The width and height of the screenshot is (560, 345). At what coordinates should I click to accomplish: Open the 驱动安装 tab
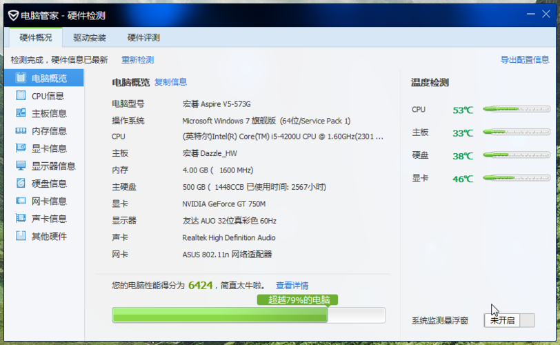[90, 37]
